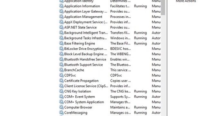Click the 'Windows in...' description
The width and height of the screenshot is (206, 116).
(x=120, y=38)
